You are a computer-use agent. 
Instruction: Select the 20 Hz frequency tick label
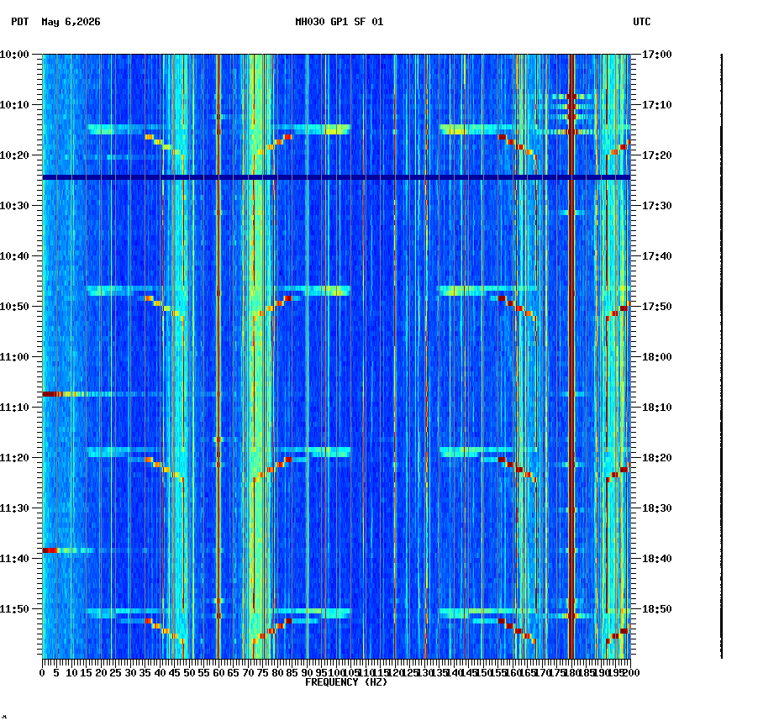point(101,673)
